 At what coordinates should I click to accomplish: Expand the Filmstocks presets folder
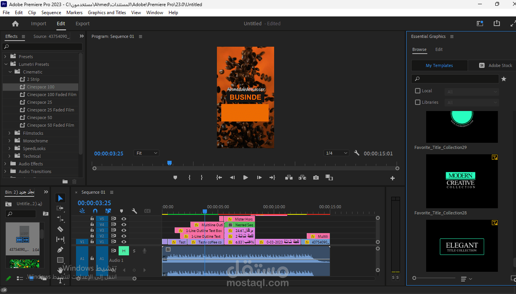point(10,133)
